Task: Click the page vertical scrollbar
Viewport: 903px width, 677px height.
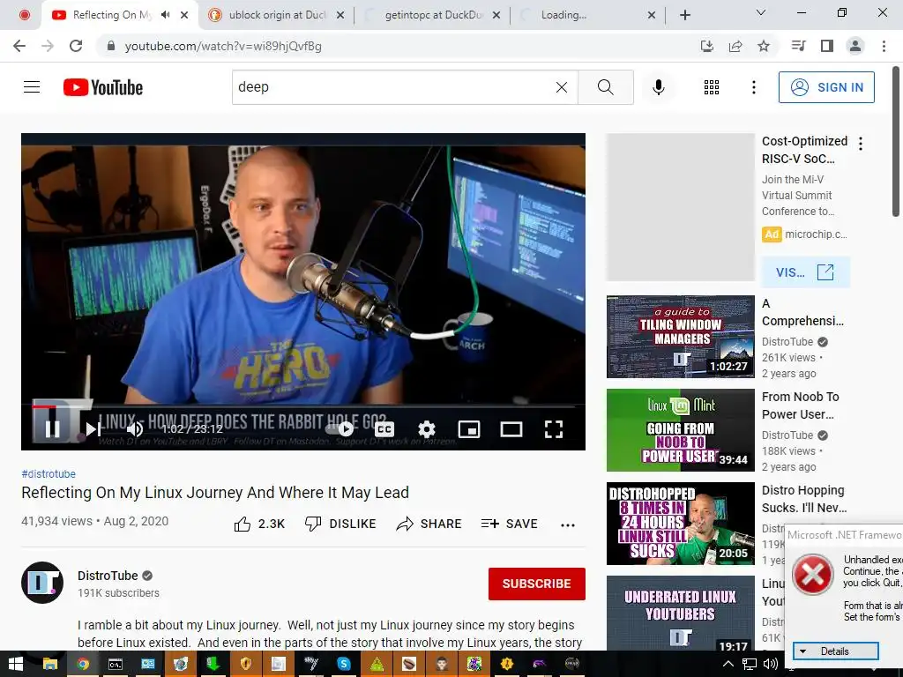Action: (x=896, y=142)
